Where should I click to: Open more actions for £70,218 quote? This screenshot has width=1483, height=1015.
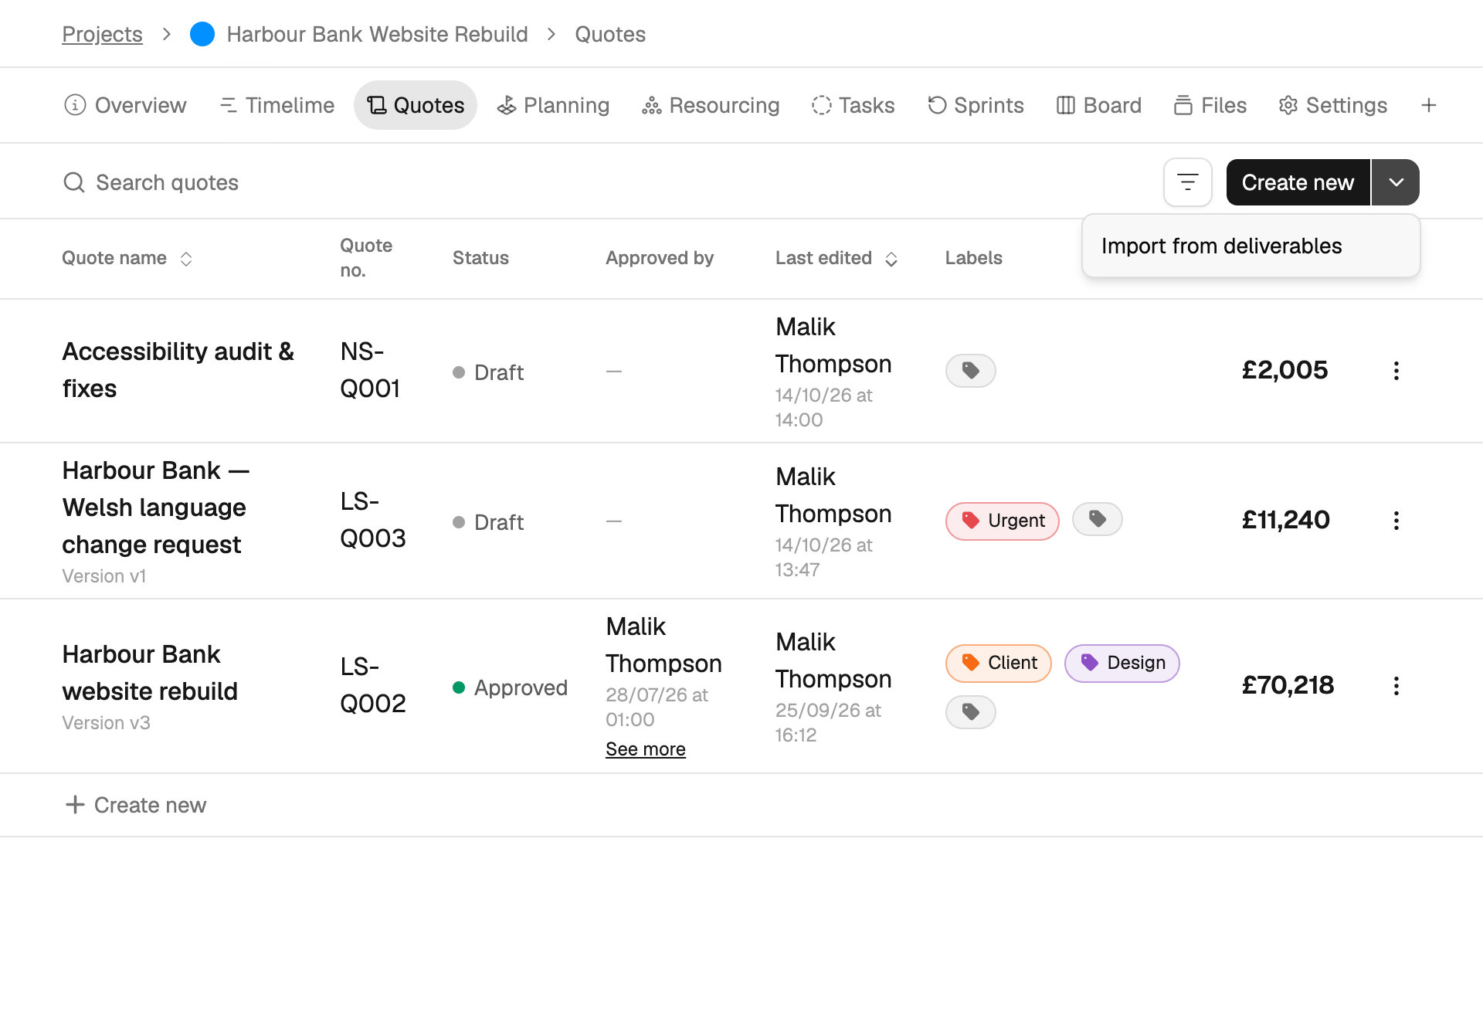(x=1396, y=686)
